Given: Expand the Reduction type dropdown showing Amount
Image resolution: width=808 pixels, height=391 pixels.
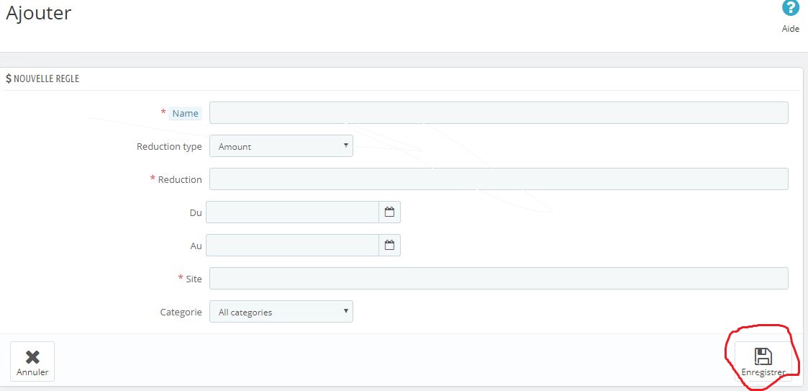Looking at the screenshot, I should click(281, 146).
